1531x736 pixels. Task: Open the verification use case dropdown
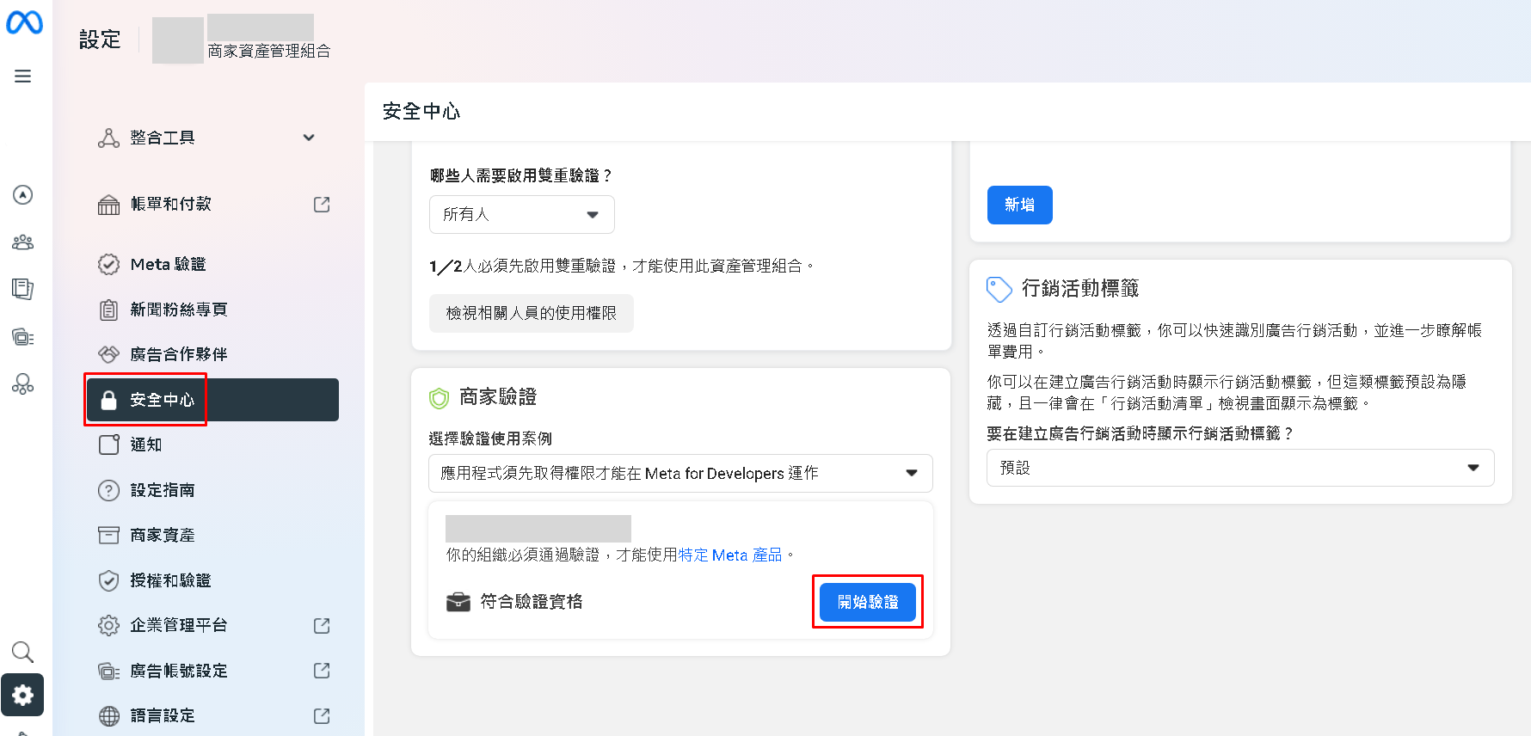click(x=679, y=474)
